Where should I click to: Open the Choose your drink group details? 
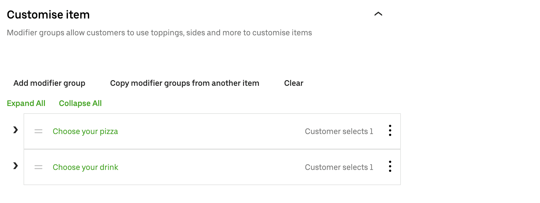[85, 167]
